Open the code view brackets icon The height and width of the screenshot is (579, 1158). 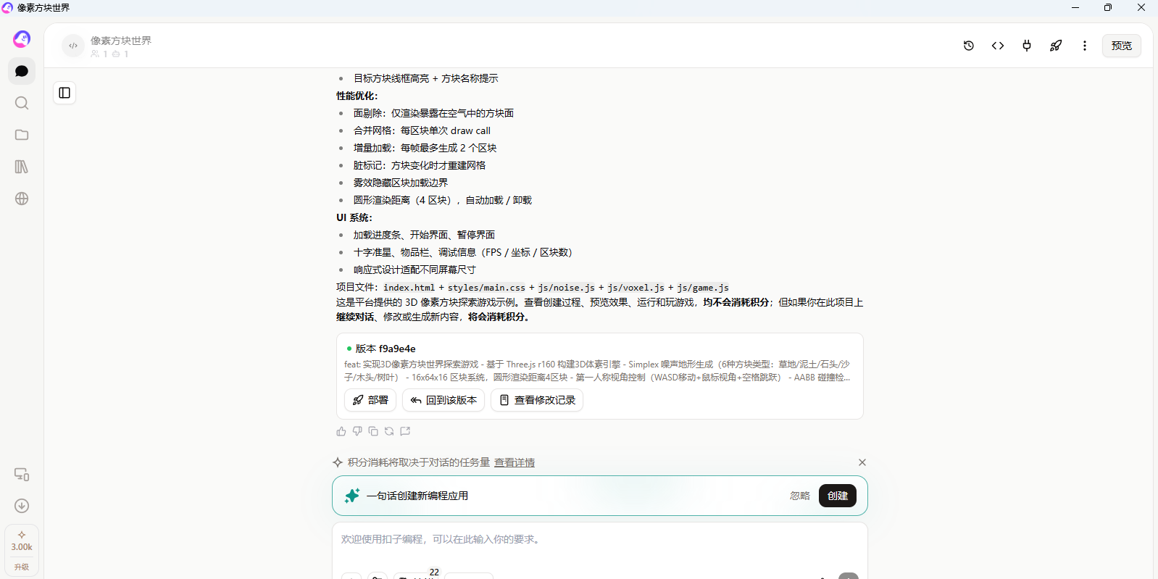(x=998, y=46)
